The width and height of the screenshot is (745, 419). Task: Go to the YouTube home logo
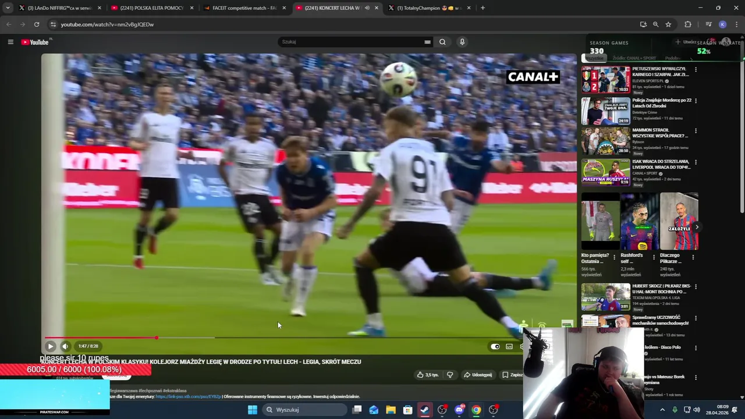pyautogui.click(x=36, y=42)
